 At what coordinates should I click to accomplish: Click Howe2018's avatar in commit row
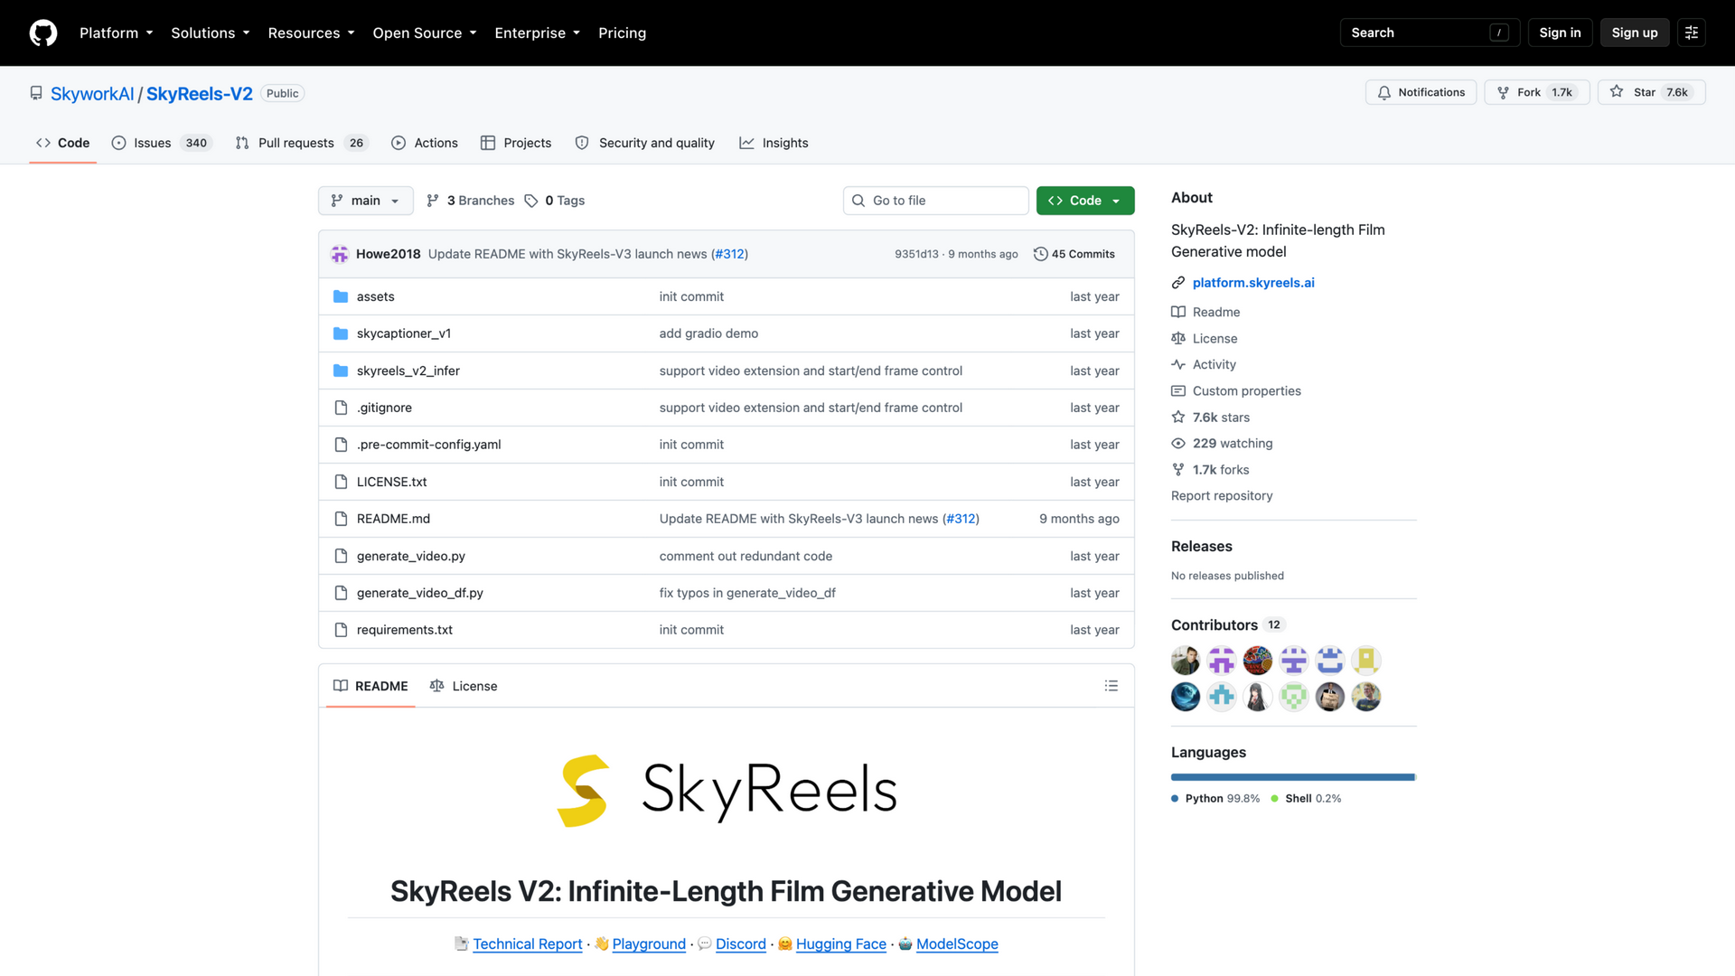point(340,254)
